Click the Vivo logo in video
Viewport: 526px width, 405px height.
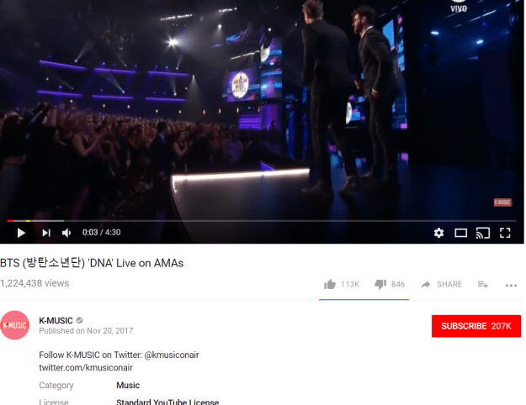tap(459, 7)
